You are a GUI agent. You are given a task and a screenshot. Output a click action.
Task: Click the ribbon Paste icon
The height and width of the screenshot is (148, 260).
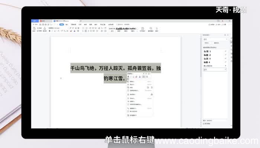(x=34, y=28)
